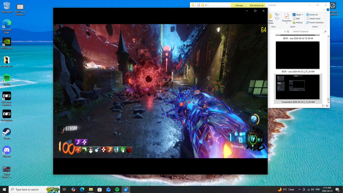Show hidden tray icons chevron
343x193 pixels.
(299, 189)
